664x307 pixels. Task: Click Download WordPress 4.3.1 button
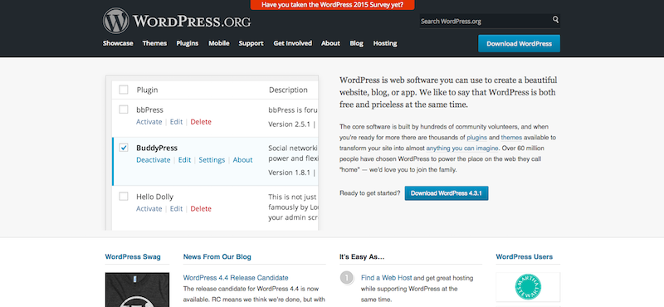click(447, 193)
